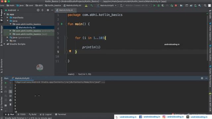Collapse the app module tree node
This screenshot has height=119, width=212.
tap(5, 14)
